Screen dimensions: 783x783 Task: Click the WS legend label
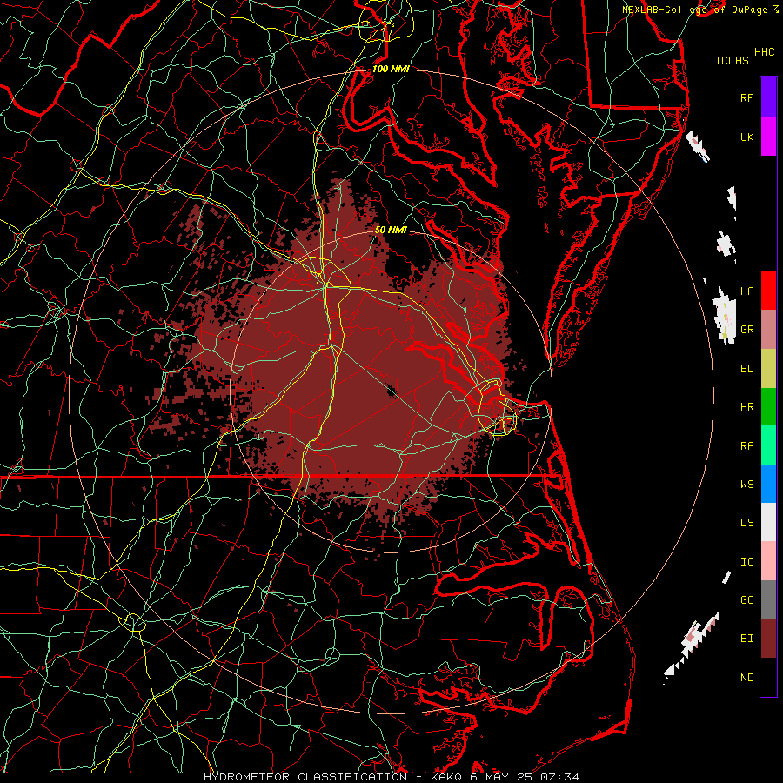(746, 485)
